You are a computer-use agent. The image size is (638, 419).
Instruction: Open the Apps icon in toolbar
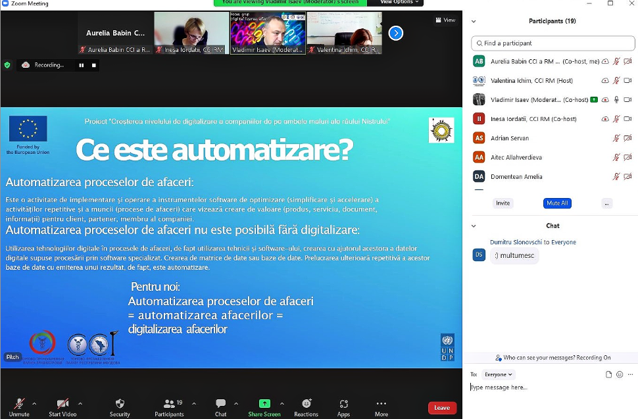click(x=343, y=404)
